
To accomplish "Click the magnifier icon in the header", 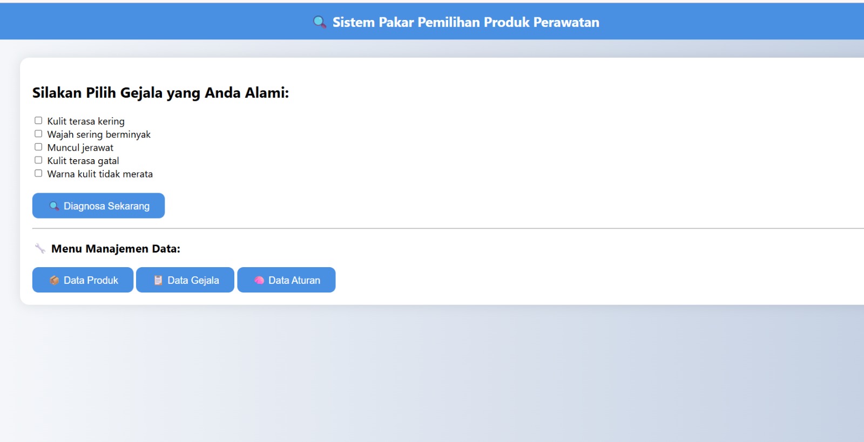I will coord(320,22).
